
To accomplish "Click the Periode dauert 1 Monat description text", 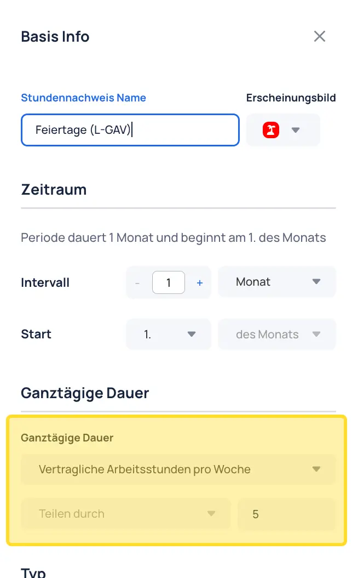I will (174, 238).
